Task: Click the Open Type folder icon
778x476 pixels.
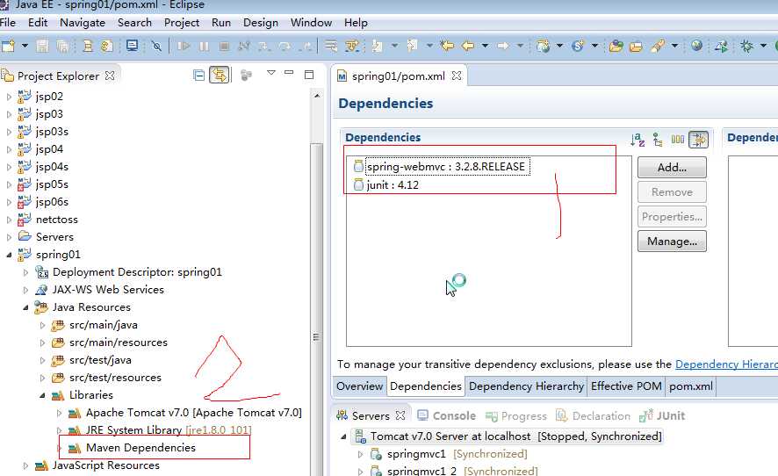Action: coord(616,47)
